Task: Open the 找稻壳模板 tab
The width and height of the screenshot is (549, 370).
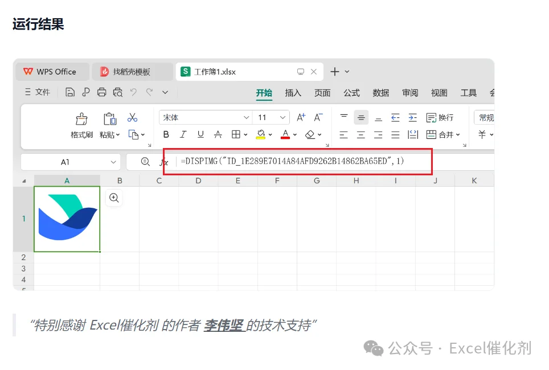Action: (x=132, y=72)
